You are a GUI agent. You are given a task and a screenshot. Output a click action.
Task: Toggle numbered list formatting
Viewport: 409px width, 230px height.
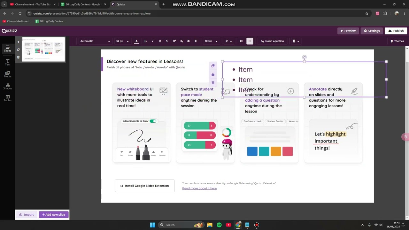[x=241, y=41]
